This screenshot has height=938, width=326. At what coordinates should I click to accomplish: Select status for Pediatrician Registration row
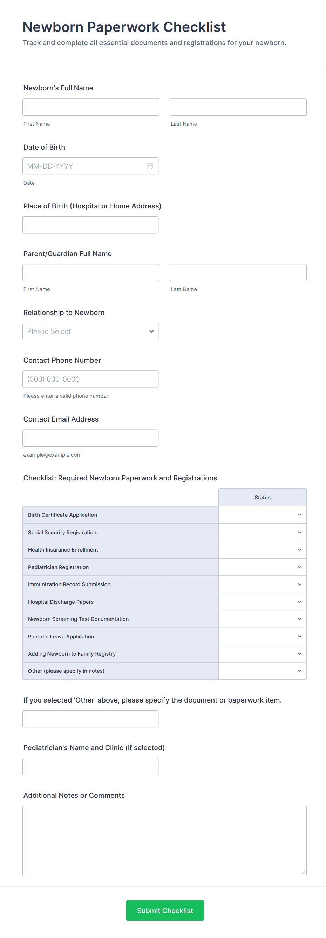pos(262,567)
